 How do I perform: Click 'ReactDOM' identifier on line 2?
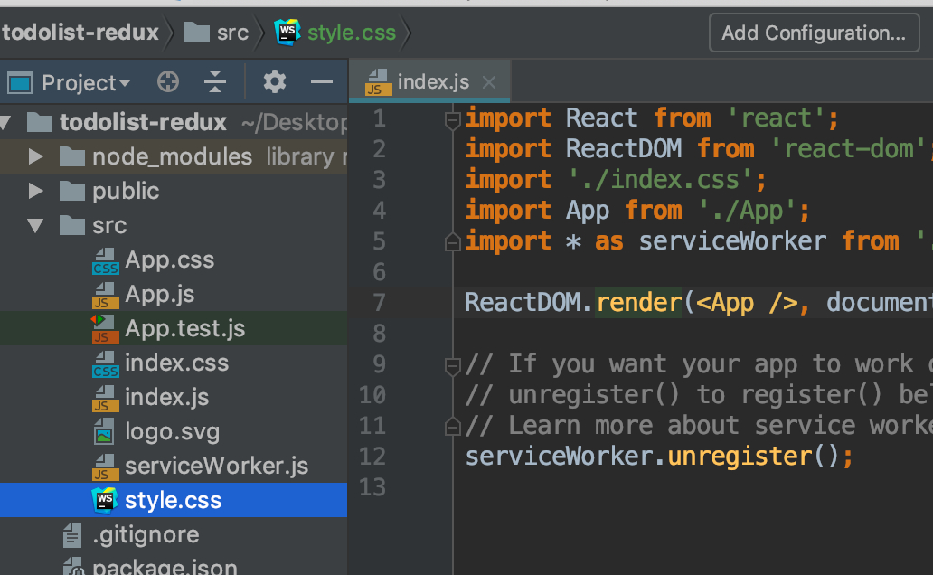click(x=624, y=149)
